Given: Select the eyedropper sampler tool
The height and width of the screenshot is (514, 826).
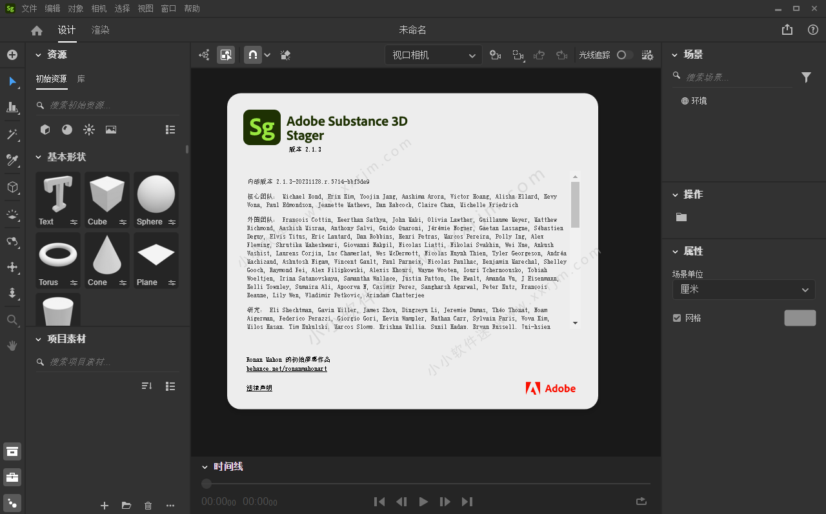Looking at the screenshot, I should click(12, 160).
